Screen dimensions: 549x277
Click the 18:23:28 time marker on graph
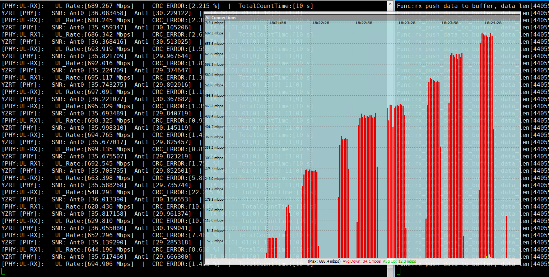click(x=407, y=23)
